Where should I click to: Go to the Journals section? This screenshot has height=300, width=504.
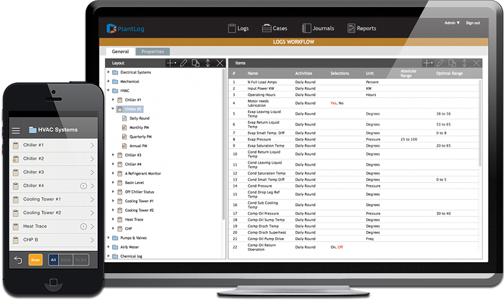[318, 28]
